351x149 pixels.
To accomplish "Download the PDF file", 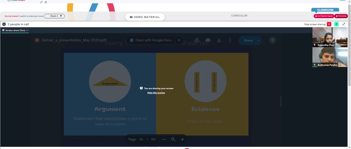I will [x=219, y=40].
